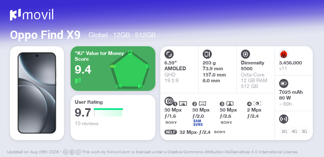The width and height of the screenshot is (324, 157).
Task: Select the 4G network badge
Action: [x=294, y=131]
